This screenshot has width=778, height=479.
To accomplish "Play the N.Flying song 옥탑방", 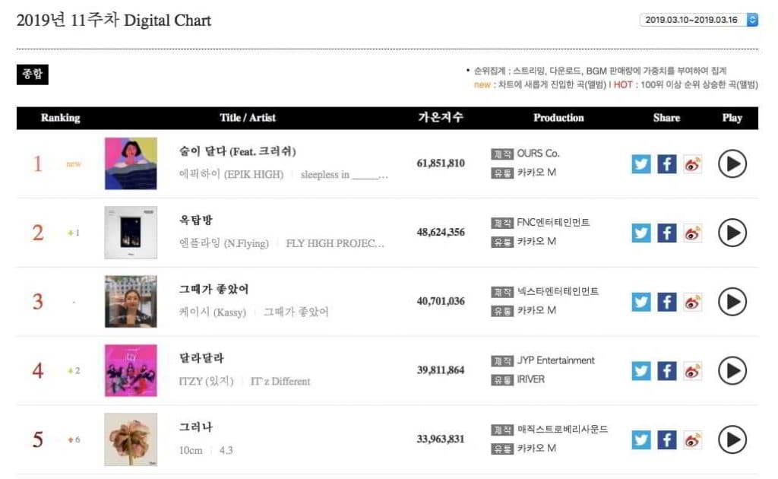I will point(732,233).
